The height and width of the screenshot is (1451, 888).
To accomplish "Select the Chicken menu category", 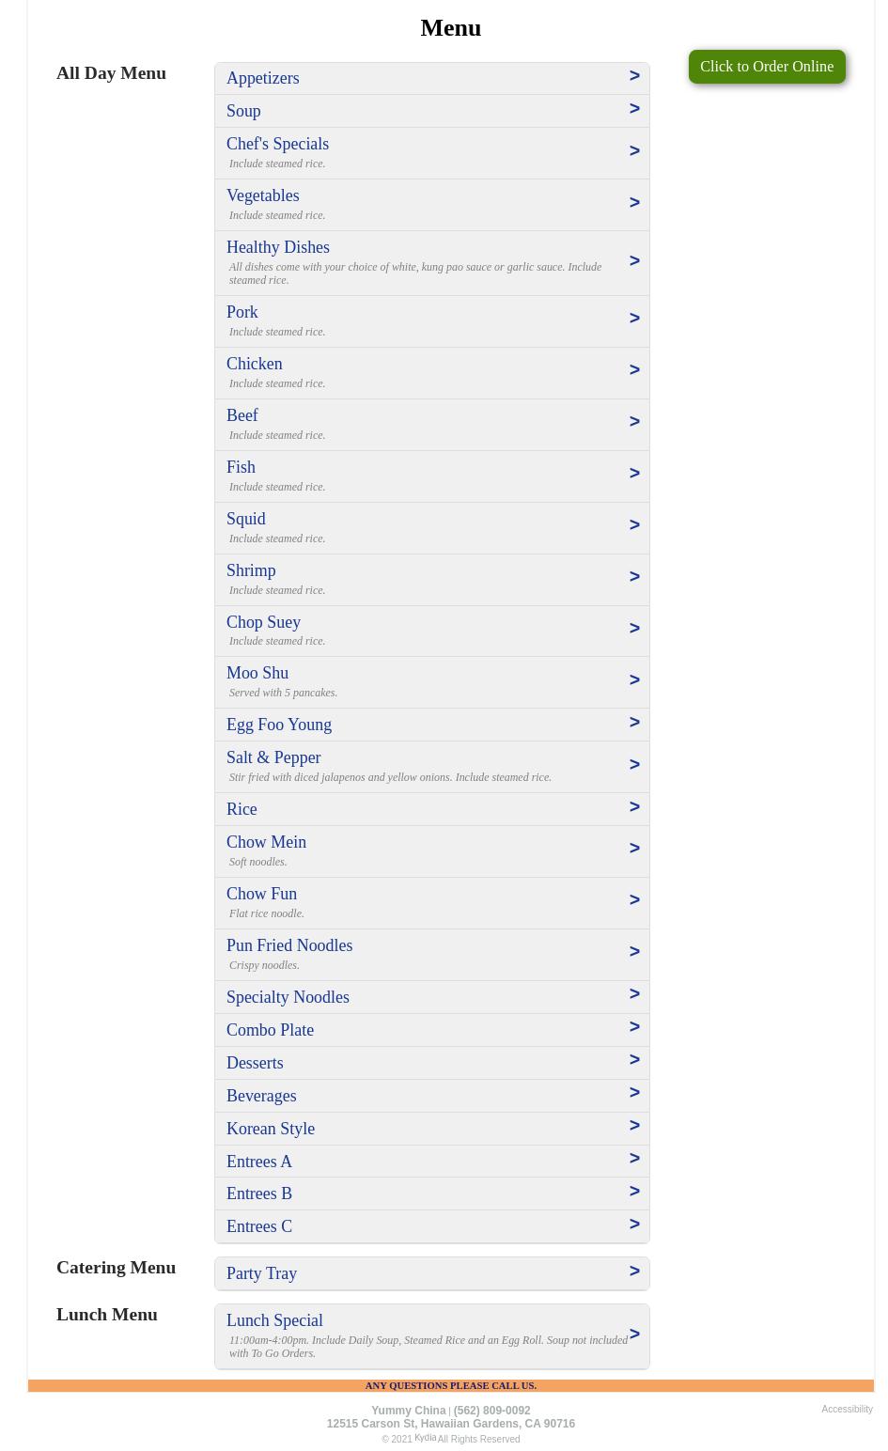I will [254, 364].
